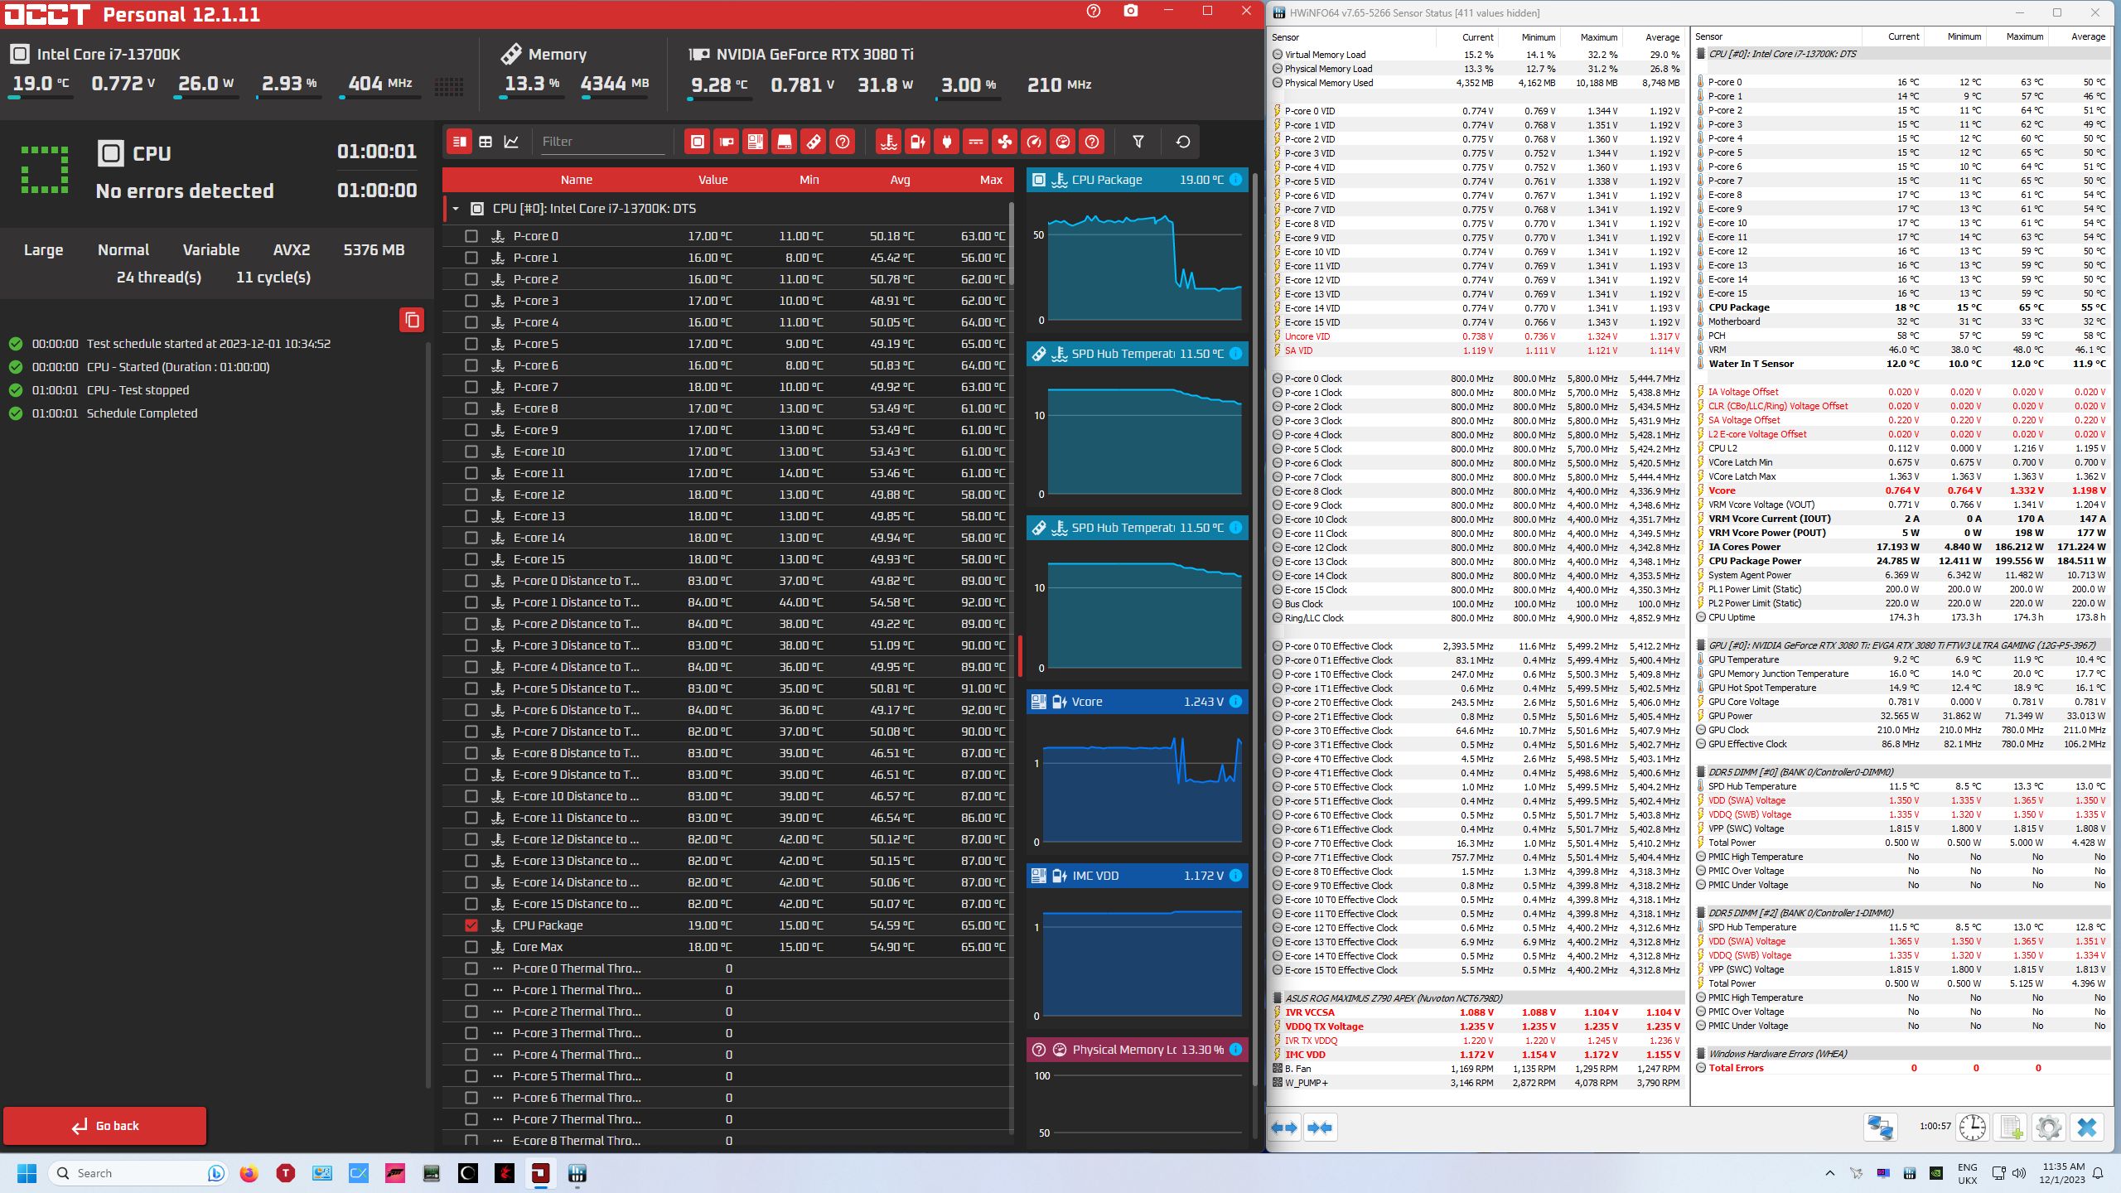Sort OCCT sensor table by the Min column
The width and height of the screenshot is (2121, 1193).
809,180
